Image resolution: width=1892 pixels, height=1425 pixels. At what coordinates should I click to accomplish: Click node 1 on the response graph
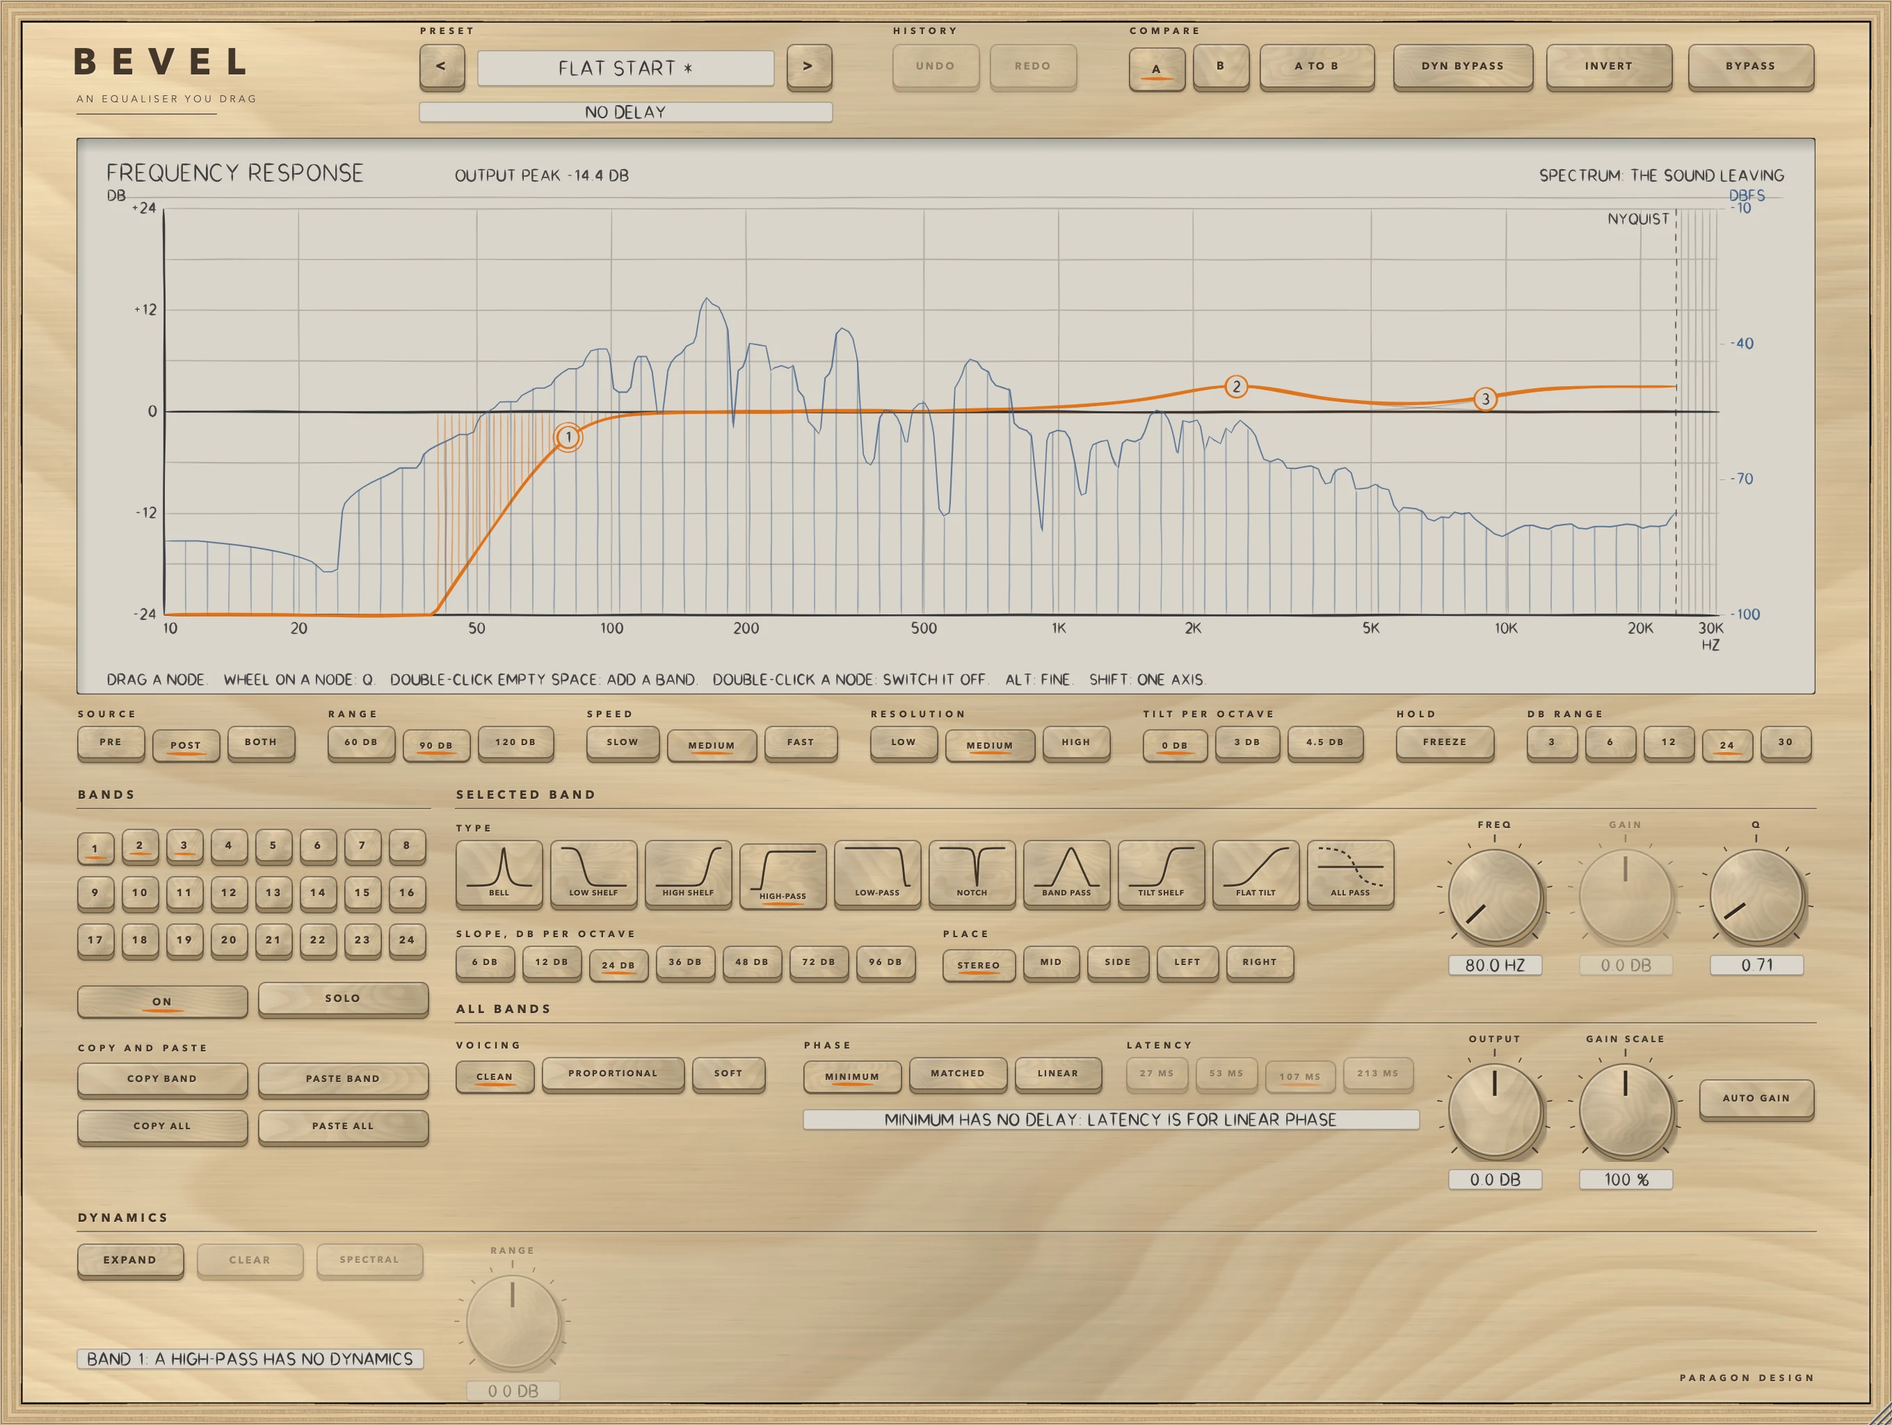coord(568,437)
